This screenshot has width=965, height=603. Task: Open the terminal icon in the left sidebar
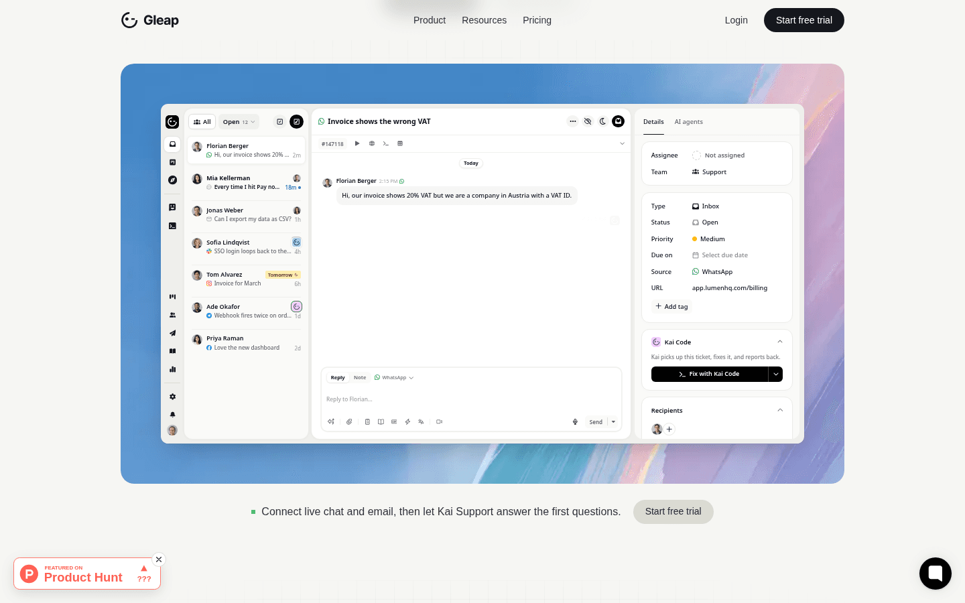tap(172, 226)
